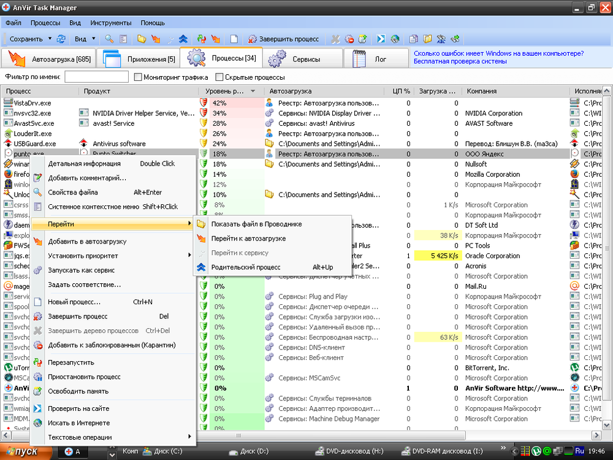Click the uTorrent icon in system tray

[536, 451]
